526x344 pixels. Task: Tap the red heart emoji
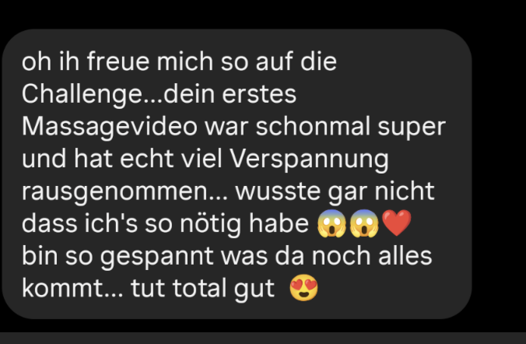click(397, 223)
